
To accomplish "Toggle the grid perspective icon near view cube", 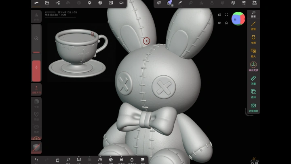I will [x=219, y=23].
